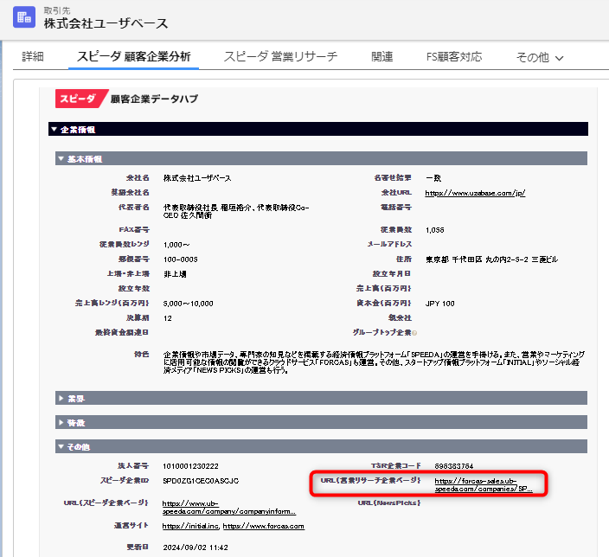Click the 従業員数レンジ value 1,000～
The image size is (609, 557).
point(176,245)
